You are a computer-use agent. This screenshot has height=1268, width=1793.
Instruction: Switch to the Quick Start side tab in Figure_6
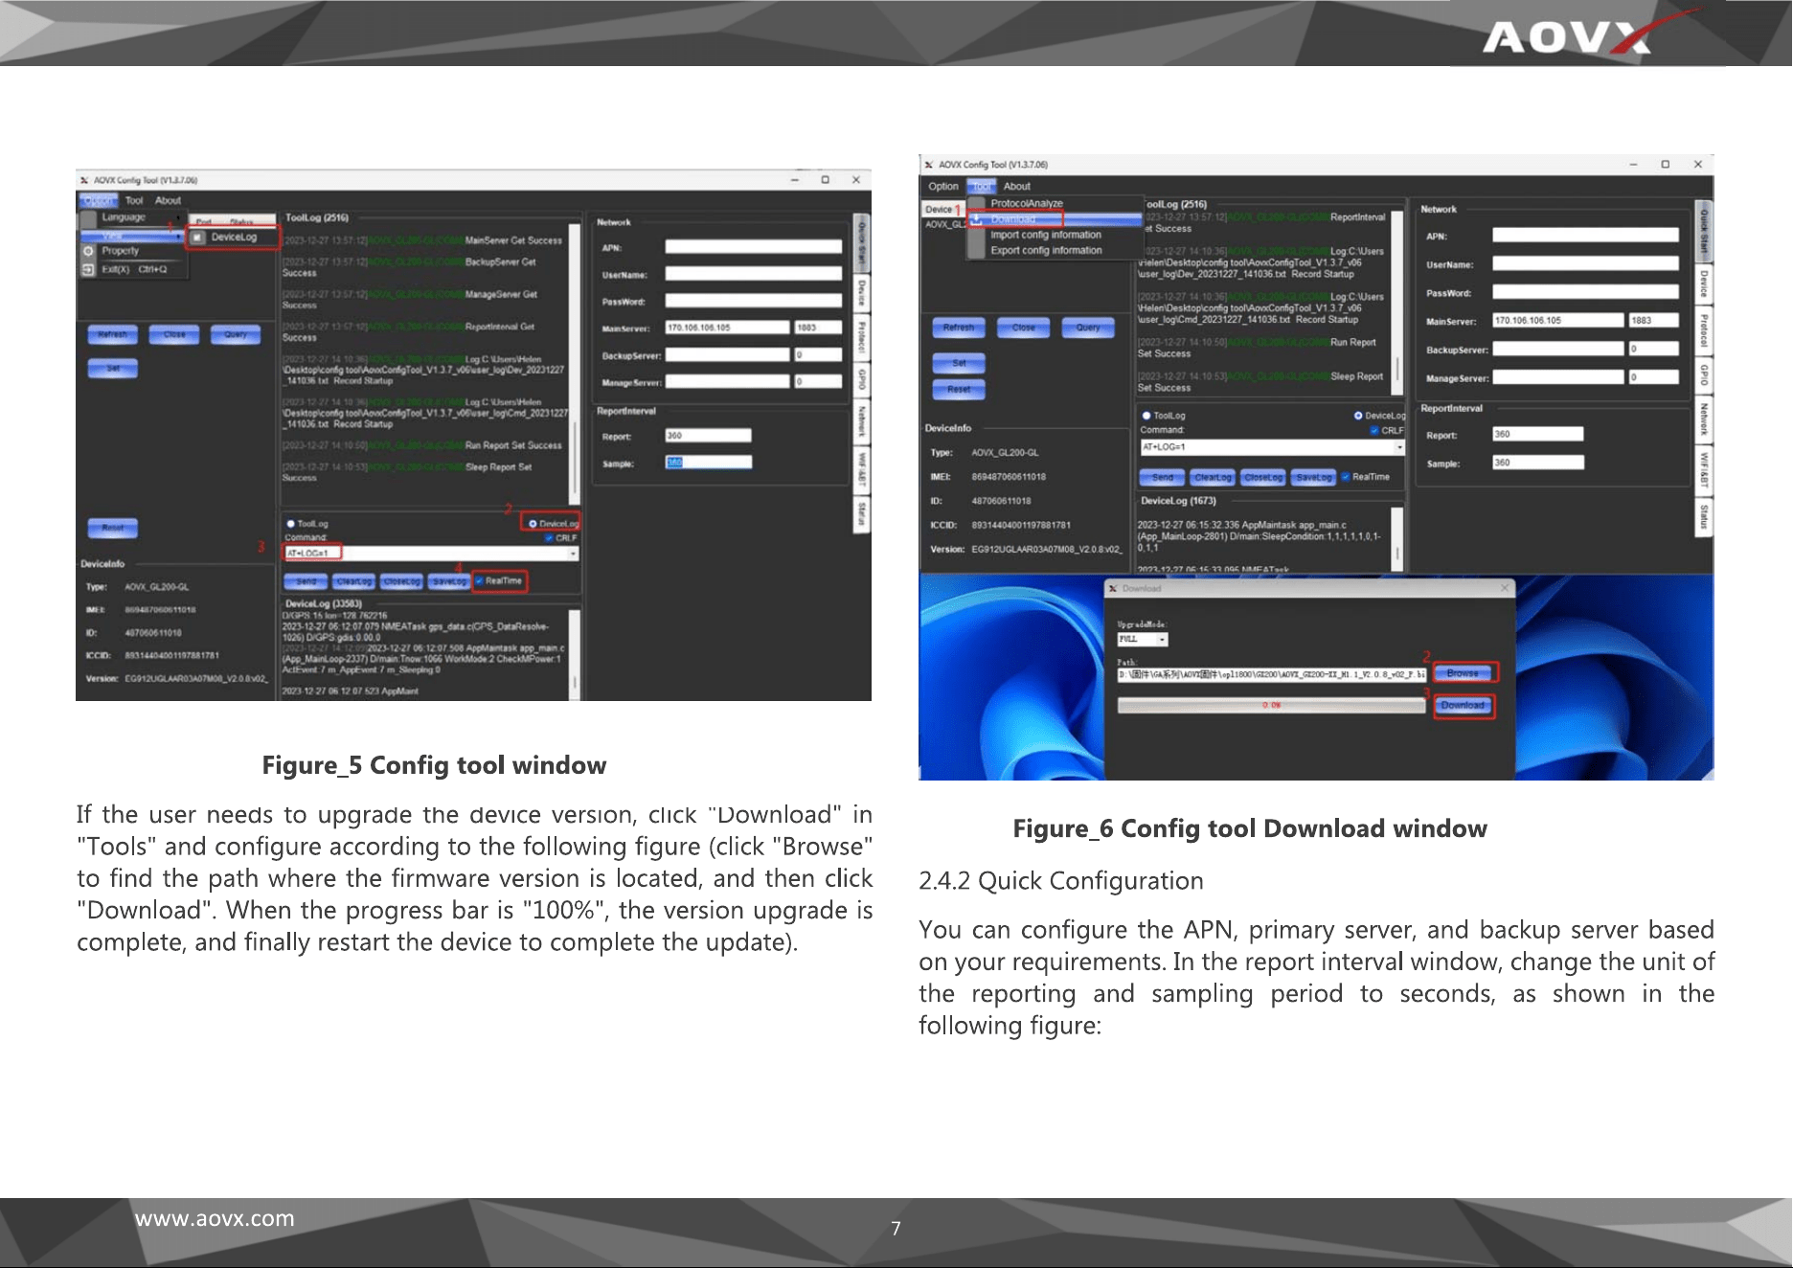pyautogui.click(x=1704, y=231)
